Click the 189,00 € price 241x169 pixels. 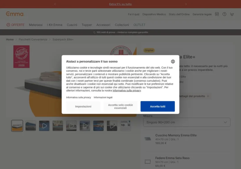tap(161, 143)
